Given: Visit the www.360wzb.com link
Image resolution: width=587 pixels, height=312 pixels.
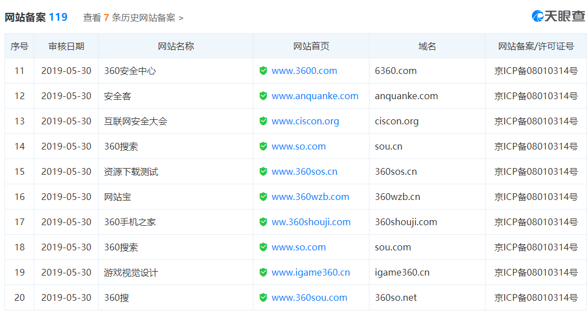Looking at the screenshot, I should pos(311,197).
